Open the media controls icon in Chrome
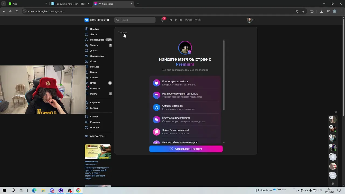 coord(328,11)
